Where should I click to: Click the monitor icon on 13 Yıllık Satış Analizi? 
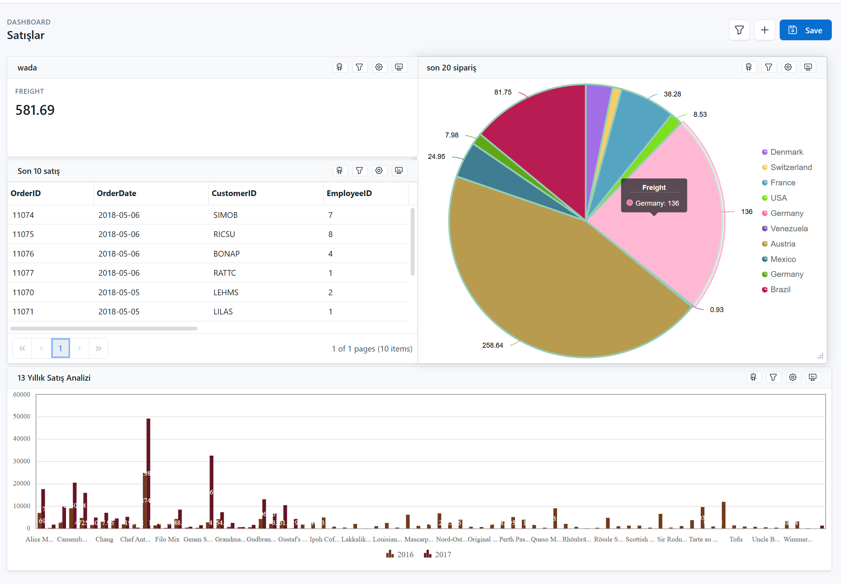pos(813,377)
